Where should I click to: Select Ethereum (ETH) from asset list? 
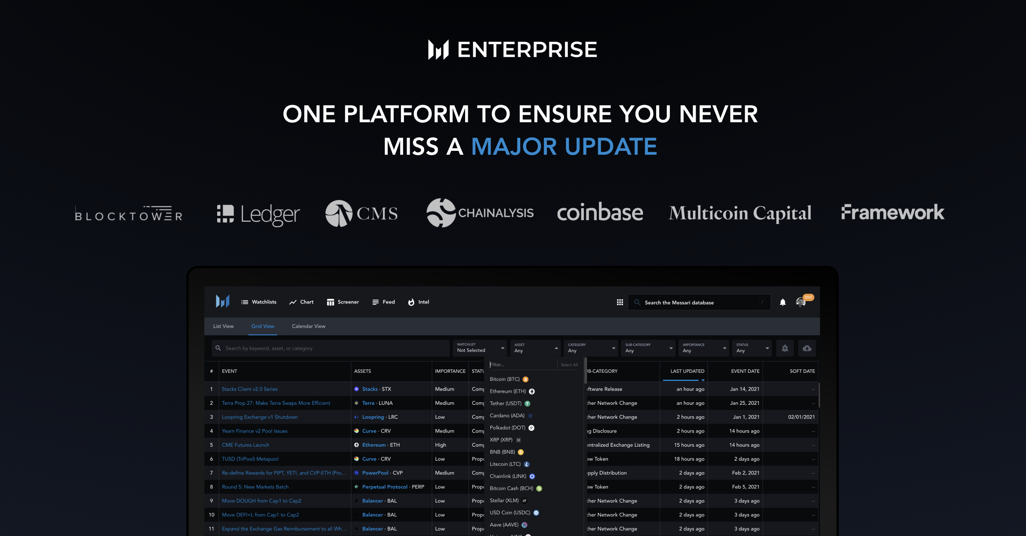512,391
